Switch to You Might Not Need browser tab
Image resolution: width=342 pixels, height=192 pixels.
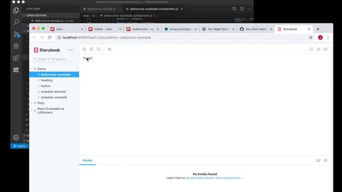[219, 29]
